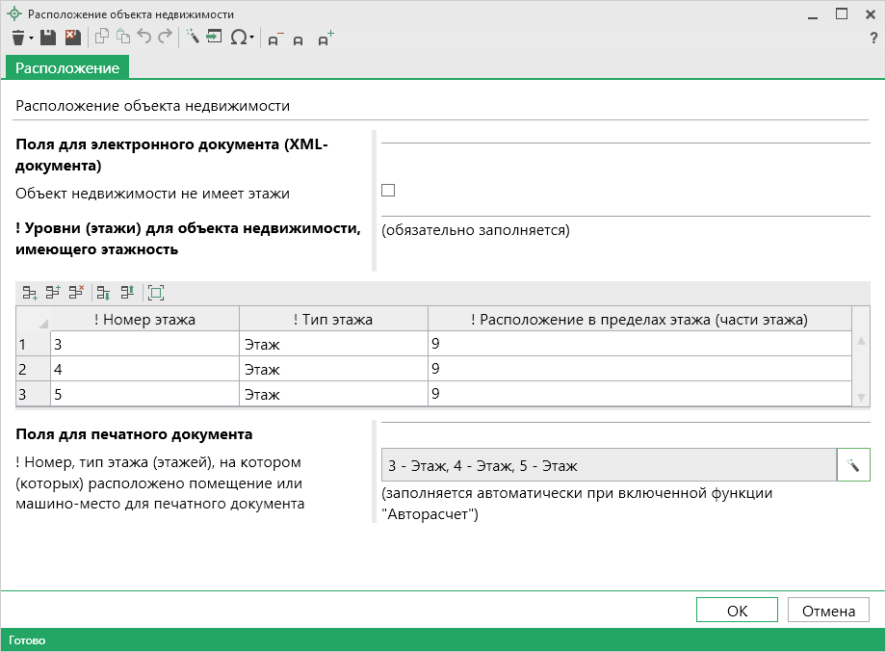
Task: Click the import arrow toolbar icon
Action: 213,38
